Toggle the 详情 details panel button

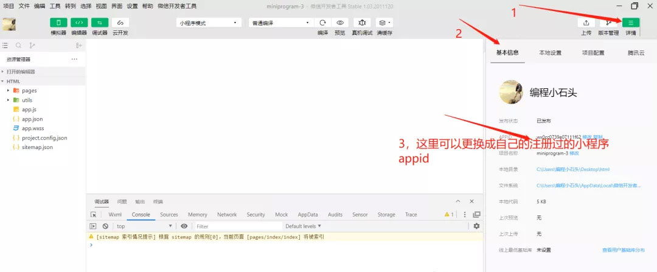[631, 23]
